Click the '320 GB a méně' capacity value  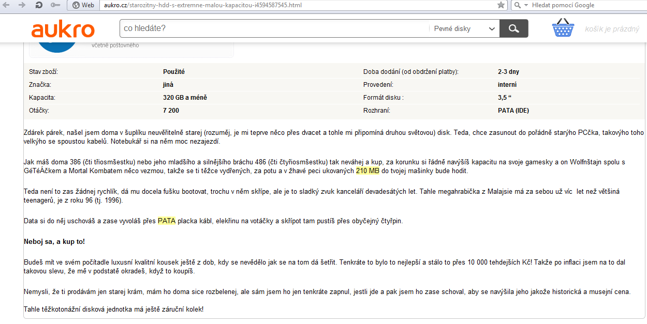coord(185,98)
